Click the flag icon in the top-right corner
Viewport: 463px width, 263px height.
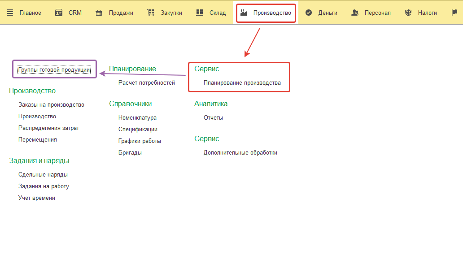pyautogui.click(x=454, y=13)
